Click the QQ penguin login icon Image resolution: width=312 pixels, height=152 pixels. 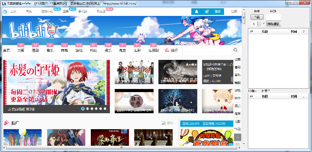[197, 11]
